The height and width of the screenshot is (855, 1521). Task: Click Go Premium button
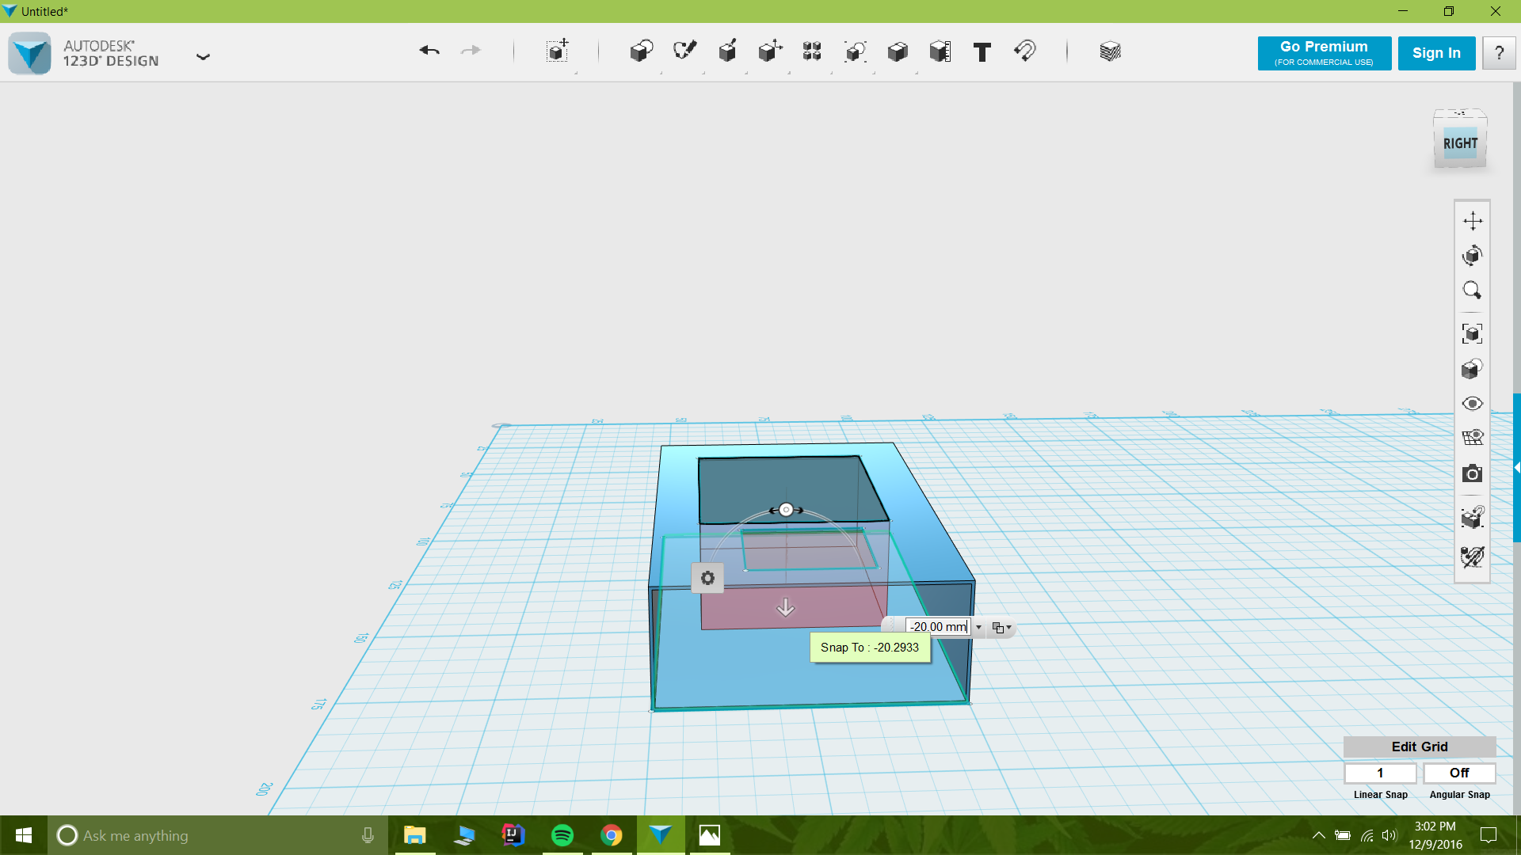1324,52
